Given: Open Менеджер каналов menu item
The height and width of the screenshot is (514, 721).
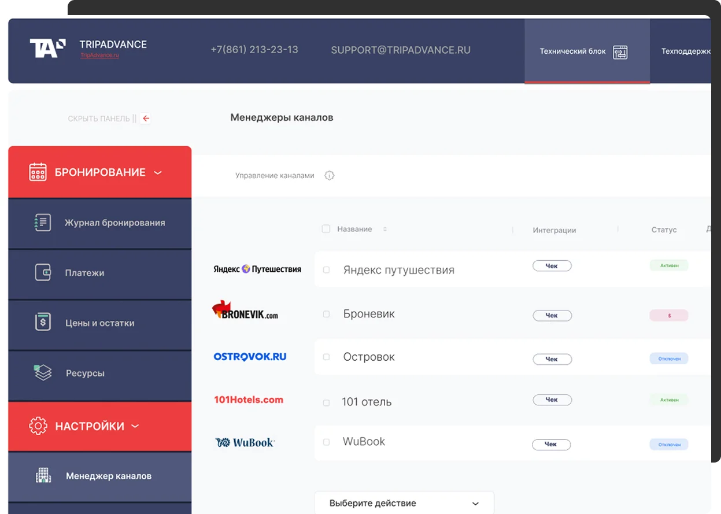Looking at the screenshot, I should tap(100, 476).
